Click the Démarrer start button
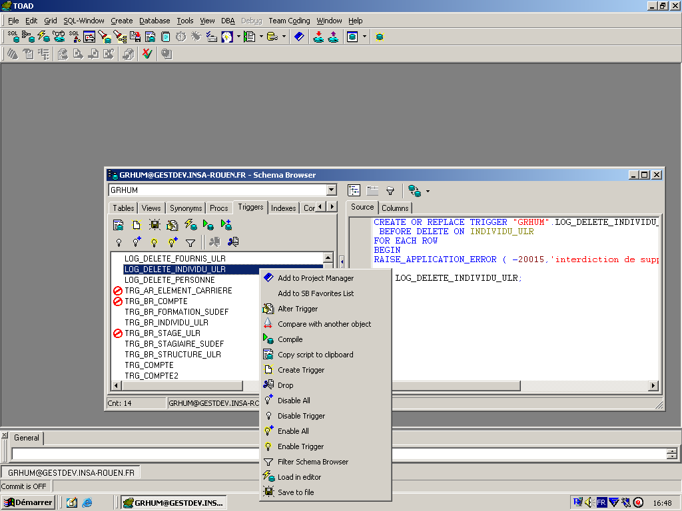The width and height of the screenshot is (682, 511). tap(28, 503)
